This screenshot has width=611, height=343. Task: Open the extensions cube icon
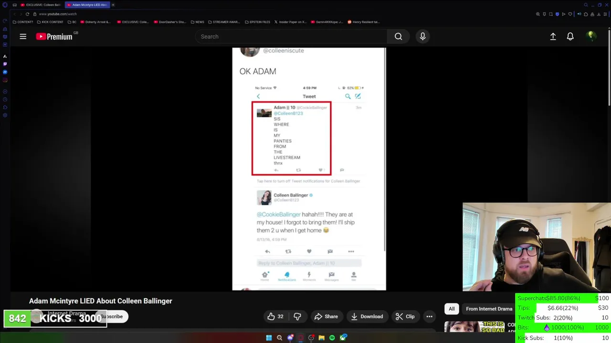[x=586, y=14]
